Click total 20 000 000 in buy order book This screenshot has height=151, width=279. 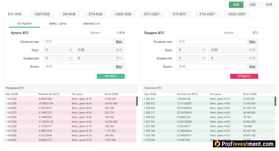(249, 122)
